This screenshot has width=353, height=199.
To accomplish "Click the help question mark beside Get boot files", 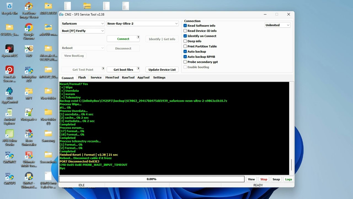I will click(138, 68).
